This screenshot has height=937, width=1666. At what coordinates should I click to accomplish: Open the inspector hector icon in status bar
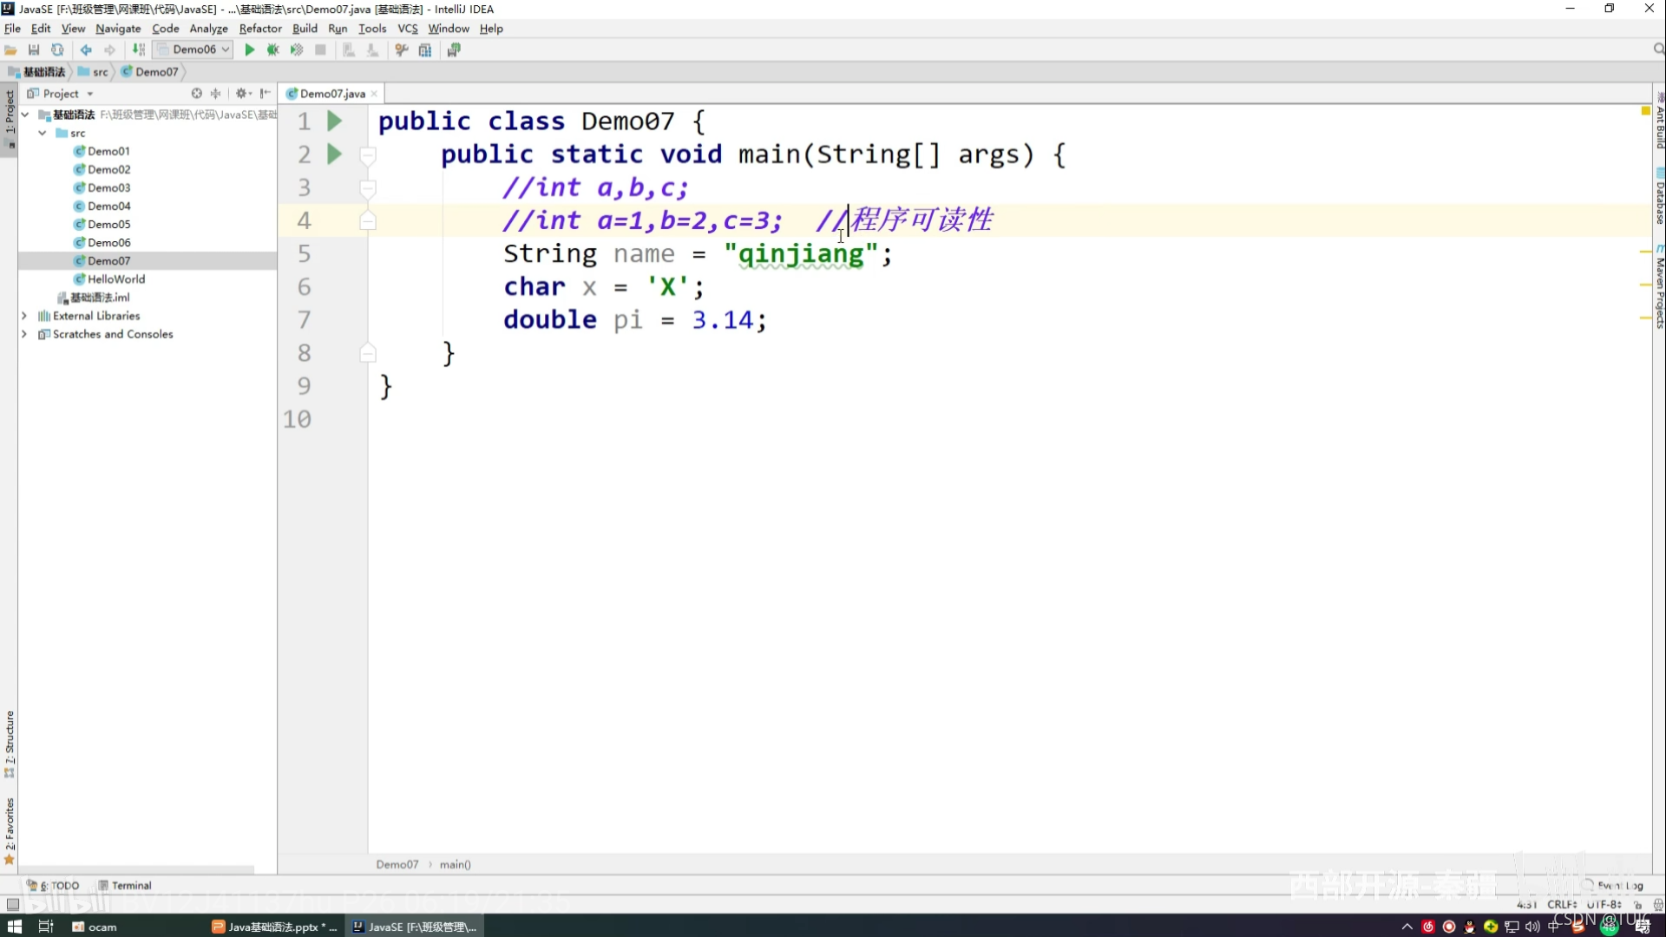tap(1657, 905)
